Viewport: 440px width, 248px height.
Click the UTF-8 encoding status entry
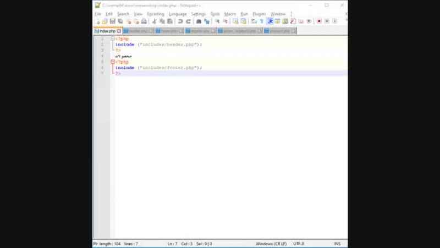click(x=299, y=244)
